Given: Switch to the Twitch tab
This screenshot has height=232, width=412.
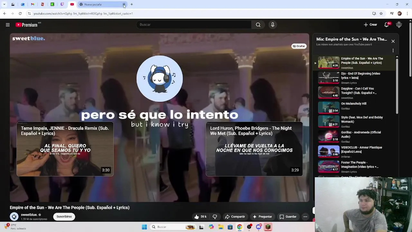Looking at the screenshot, I should click(x=62, y=5).
